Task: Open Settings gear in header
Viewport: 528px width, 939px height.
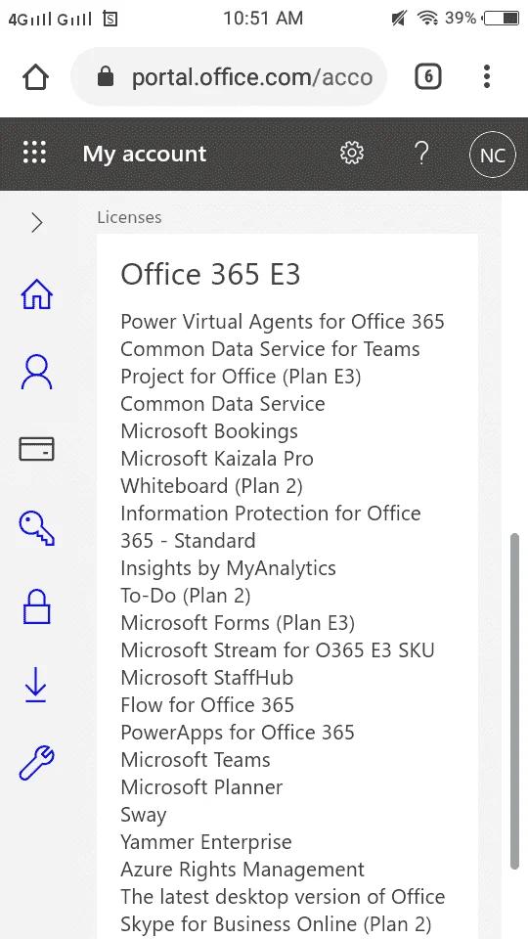Action: (x=351, y=154)
